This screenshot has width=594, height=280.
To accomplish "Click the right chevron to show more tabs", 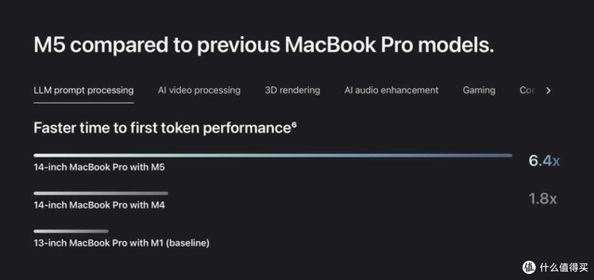I will 548,91.
